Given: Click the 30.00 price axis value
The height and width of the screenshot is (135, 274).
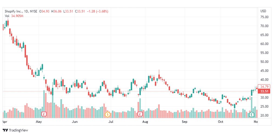Looking at the screenshot, I should (x=265, y=97).
